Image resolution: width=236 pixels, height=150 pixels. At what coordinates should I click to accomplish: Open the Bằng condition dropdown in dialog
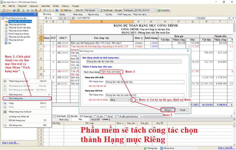[128, 100]
